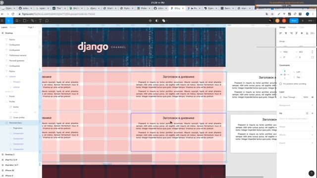Bookmark page with star icon
This screenshot has height=178, width=317.
pyautogui.click(x=272, y=14)
